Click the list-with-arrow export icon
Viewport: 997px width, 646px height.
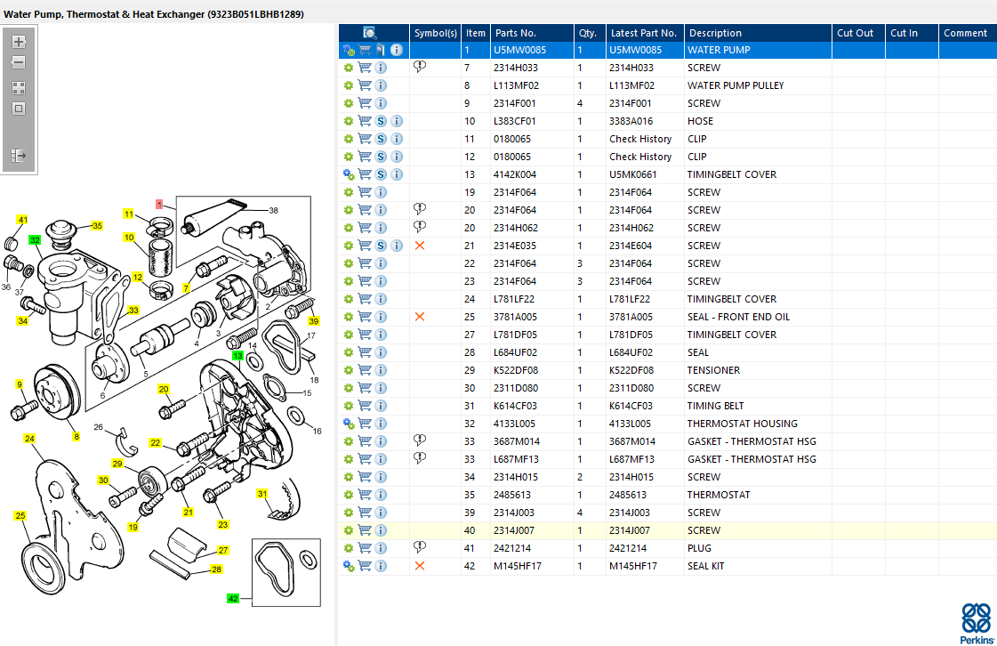[x=19, y=156]
